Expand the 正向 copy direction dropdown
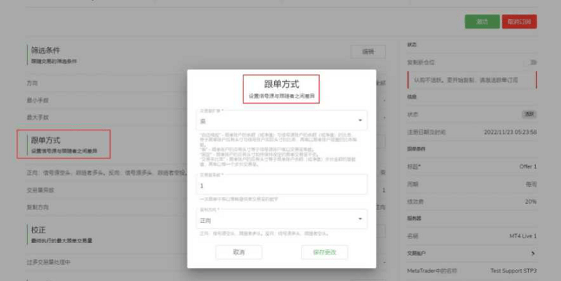561x281 pixels. point(361,219)
